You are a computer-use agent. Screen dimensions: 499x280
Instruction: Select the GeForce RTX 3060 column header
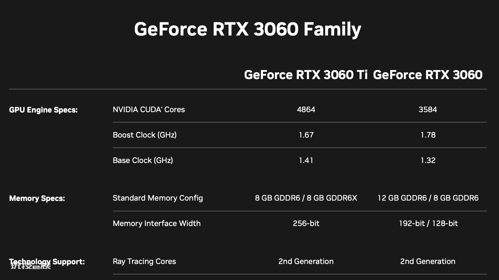(x=428, y=75)
